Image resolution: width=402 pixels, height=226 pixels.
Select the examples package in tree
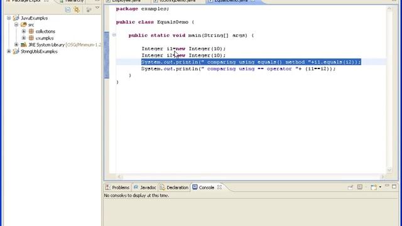(45, 38)
